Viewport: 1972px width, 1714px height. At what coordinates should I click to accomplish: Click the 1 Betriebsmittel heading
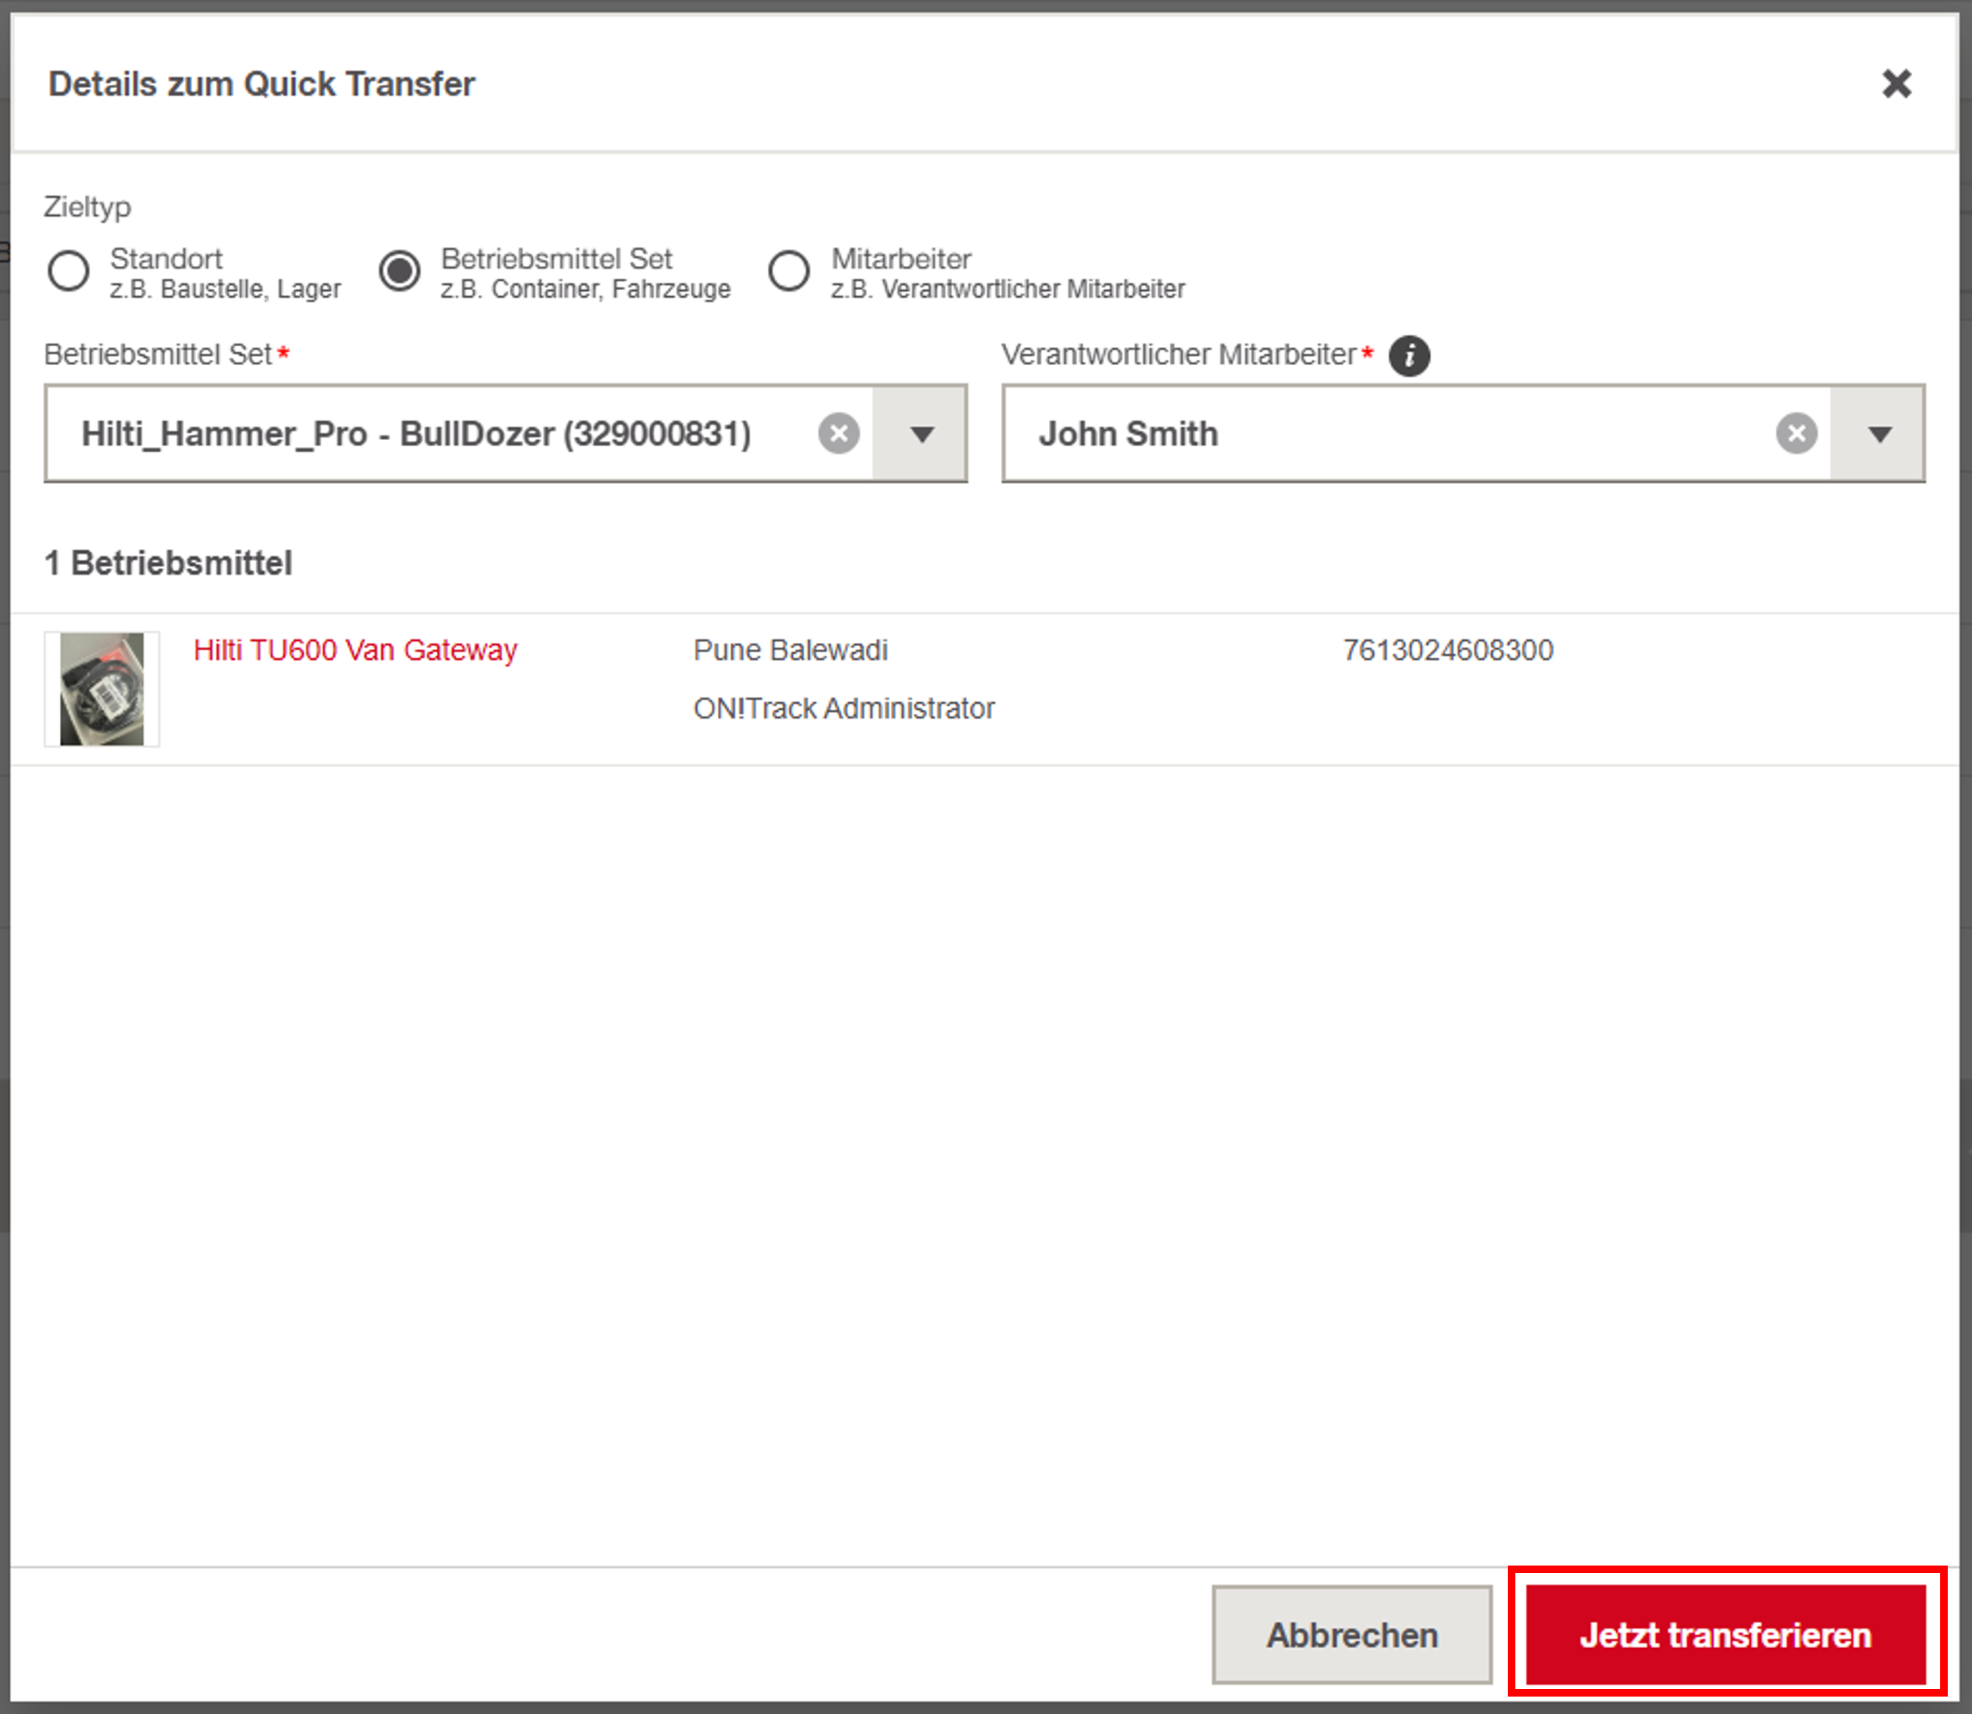pos(168,563)
